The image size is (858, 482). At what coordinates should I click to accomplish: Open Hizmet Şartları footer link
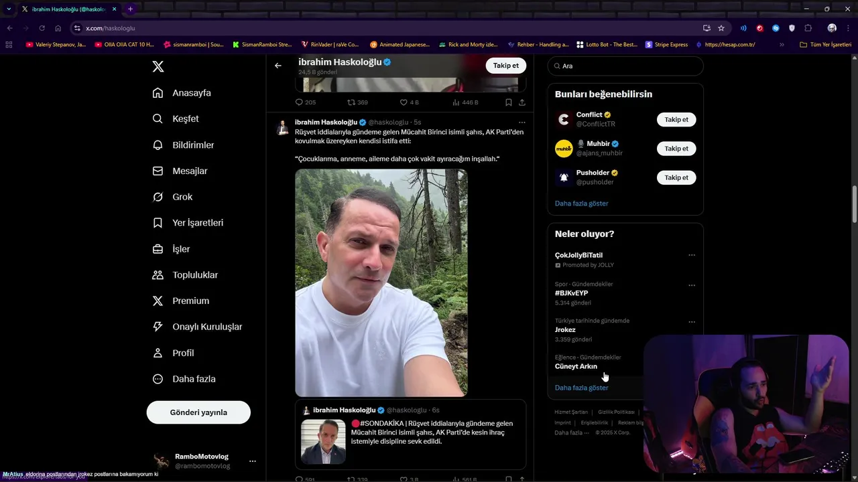click(571, 412)
